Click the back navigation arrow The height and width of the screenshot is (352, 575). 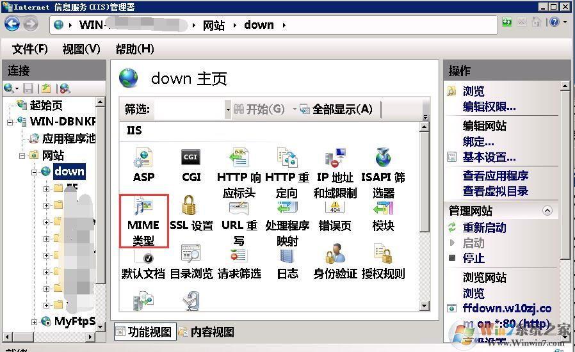[12, 24]
